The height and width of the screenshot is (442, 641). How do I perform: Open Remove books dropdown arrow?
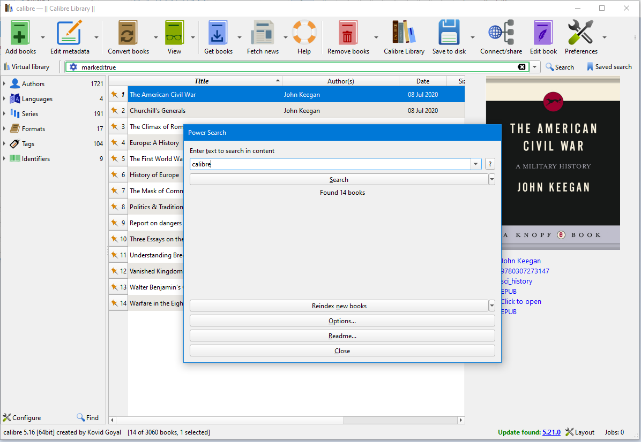376,37
